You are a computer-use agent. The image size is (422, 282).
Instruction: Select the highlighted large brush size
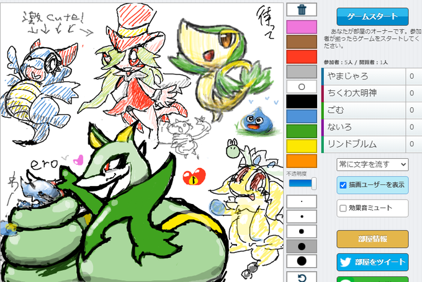click(x=302, y=246)
